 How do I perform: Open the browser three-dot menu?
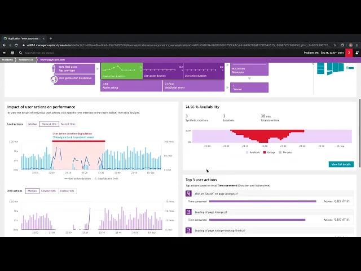[357, 45]
